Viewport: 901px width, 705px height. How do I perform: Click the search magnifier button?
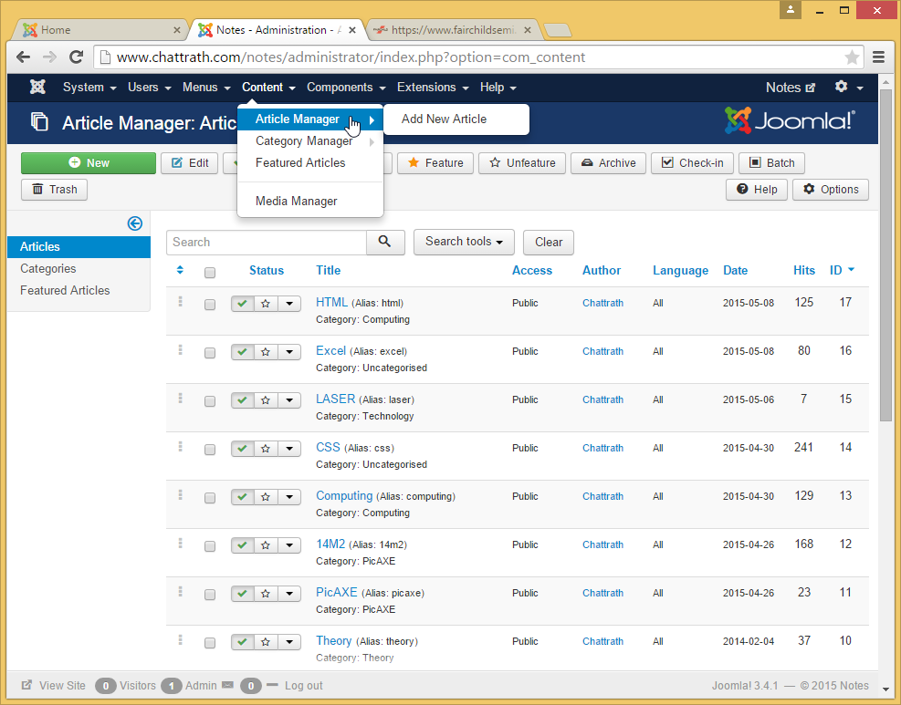385,242
